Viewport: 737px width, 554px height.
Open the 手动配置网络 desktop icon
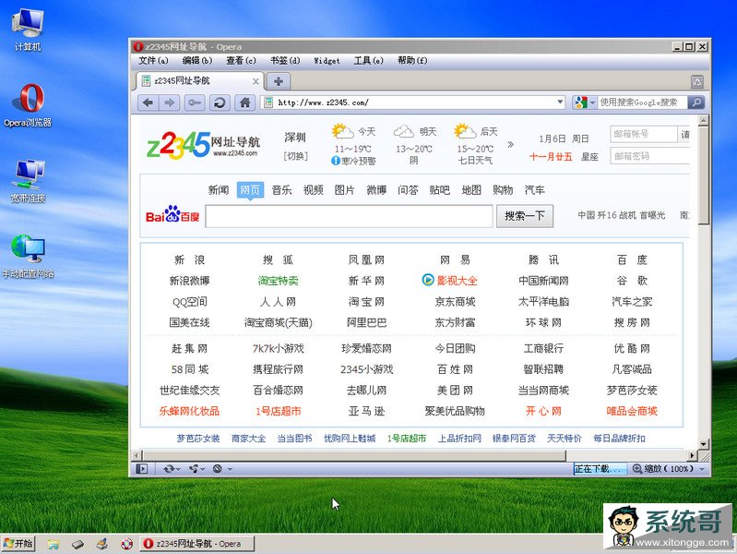pos(29,257)
